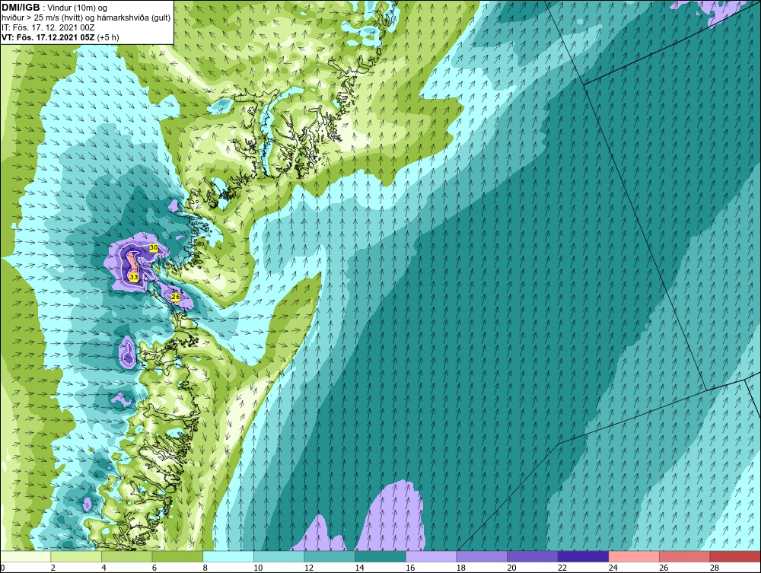
Task: Click the '14' tick label on the color scale
Action: pyautogui.click(x=359, y=568)
